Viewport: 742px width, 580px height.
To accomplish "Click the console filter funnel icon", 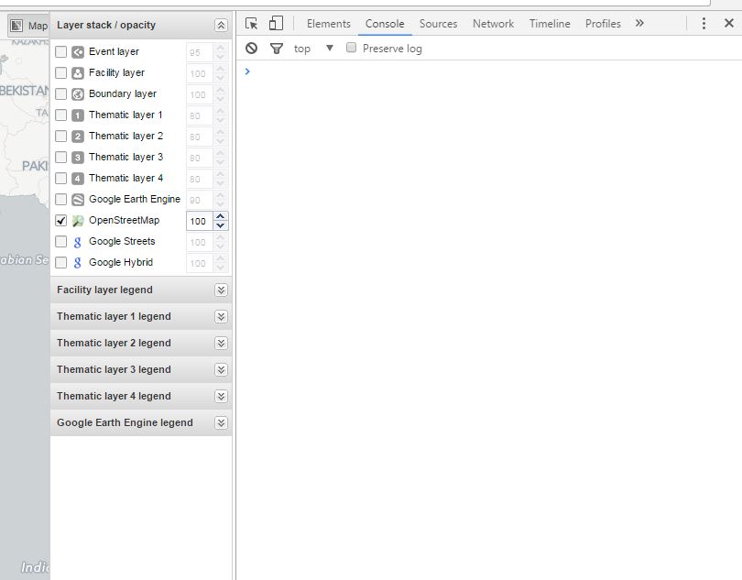I will tap(276, 49).
